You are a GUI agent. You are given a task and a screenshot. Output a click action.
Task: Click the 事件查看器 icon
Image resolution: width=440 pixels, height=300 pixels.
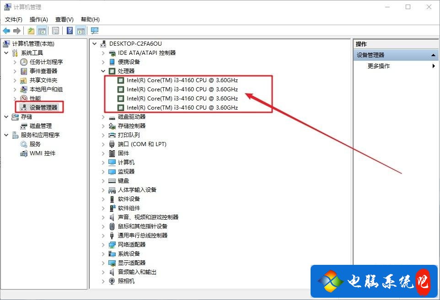(24, 71)
